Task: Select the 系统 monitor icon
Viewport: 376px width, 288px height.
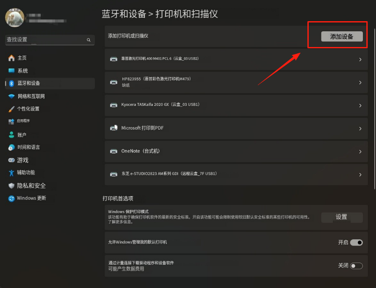Action: (11, 71)
